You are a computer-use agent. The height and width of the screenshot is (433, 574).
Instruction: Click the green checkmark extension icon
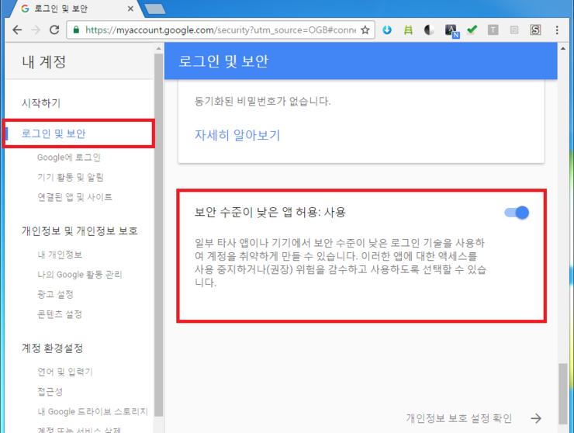pos(472,30)
